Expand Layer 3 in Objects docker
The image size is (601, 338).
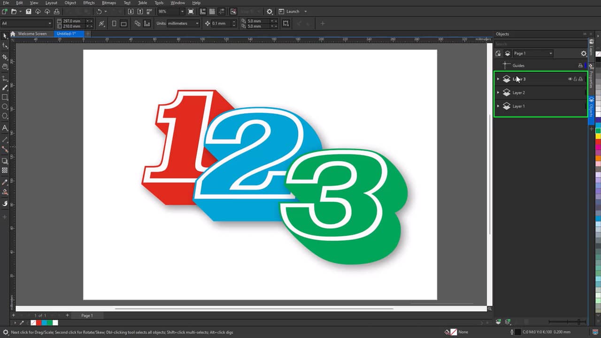tap(498, 79)
